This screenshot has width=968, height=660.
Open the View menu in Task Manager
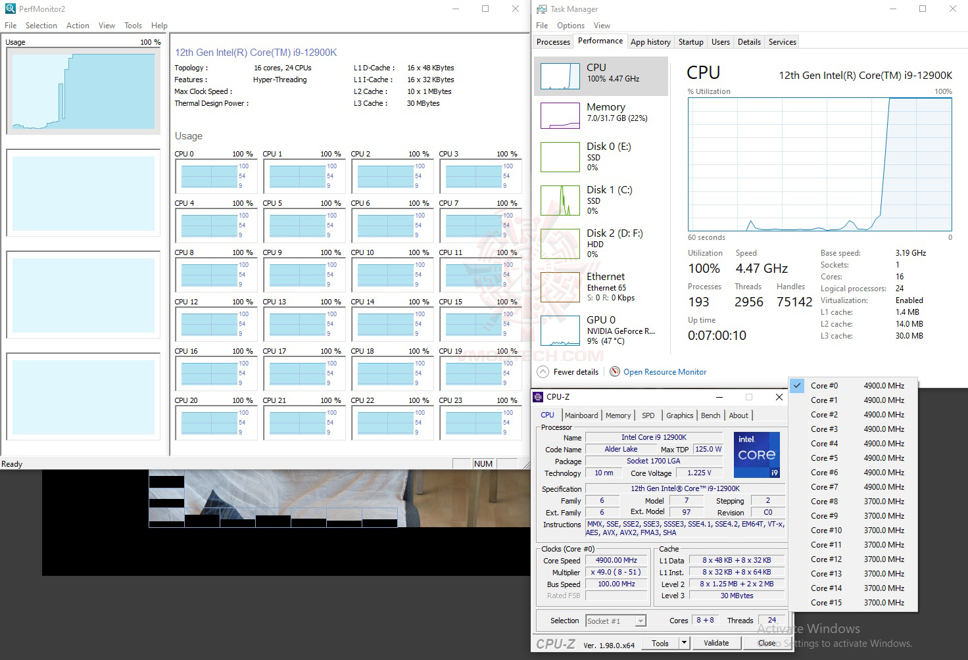pos(602,26)
